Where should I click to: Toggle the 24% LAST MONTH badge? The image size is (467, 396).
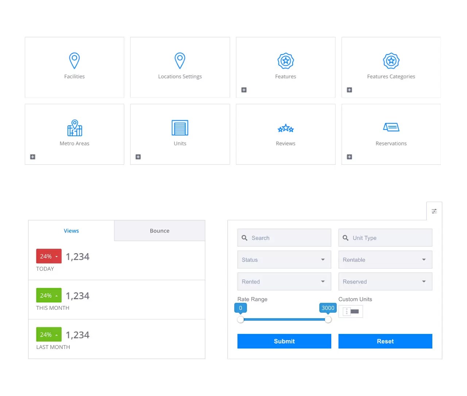[49, 334]
